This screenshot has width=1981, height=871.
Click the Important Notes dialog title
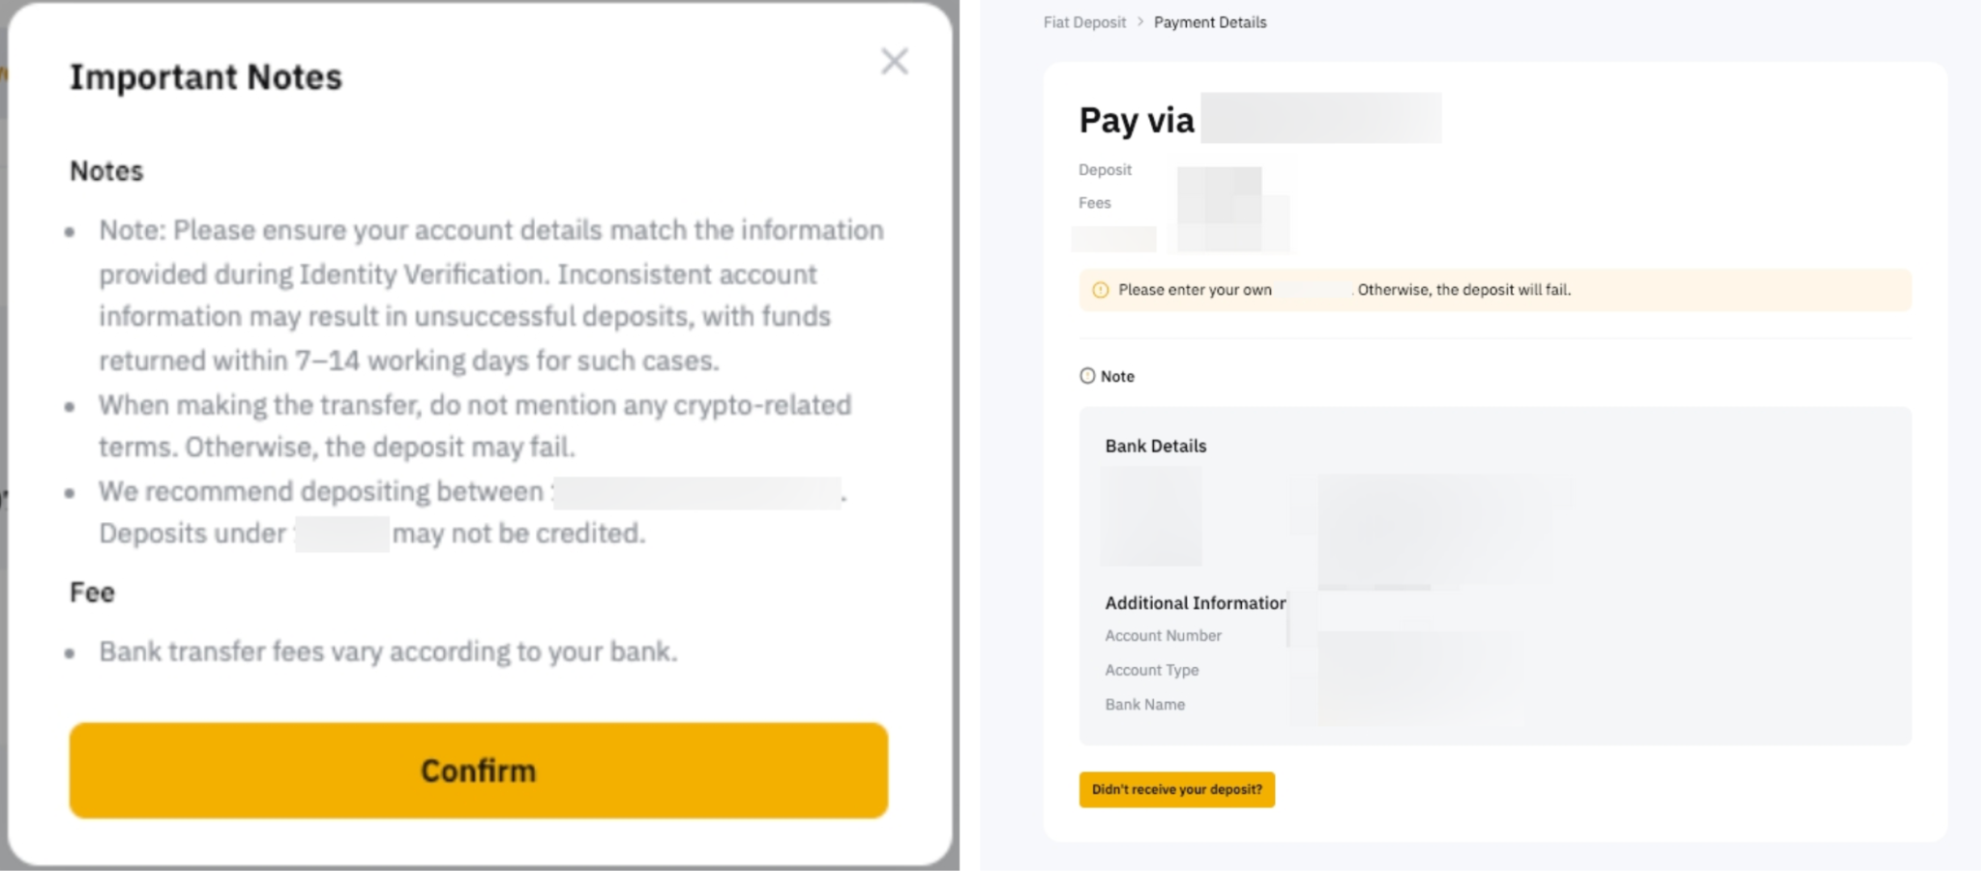coord(205,77)
